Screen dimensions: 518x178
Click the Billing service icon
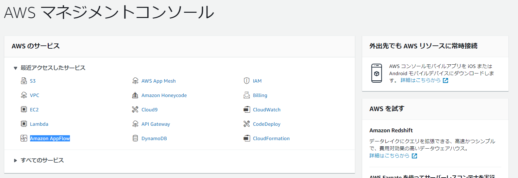tap(247, 95)
